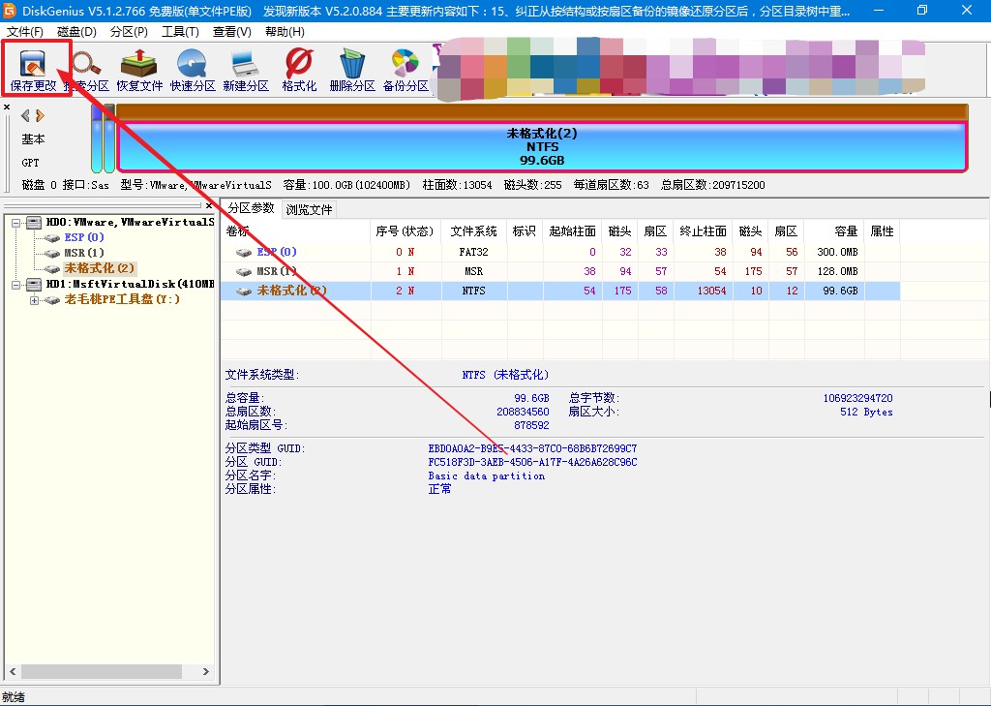Open the Tools (工具) menu
991x706 pixels.
[180, 32]
